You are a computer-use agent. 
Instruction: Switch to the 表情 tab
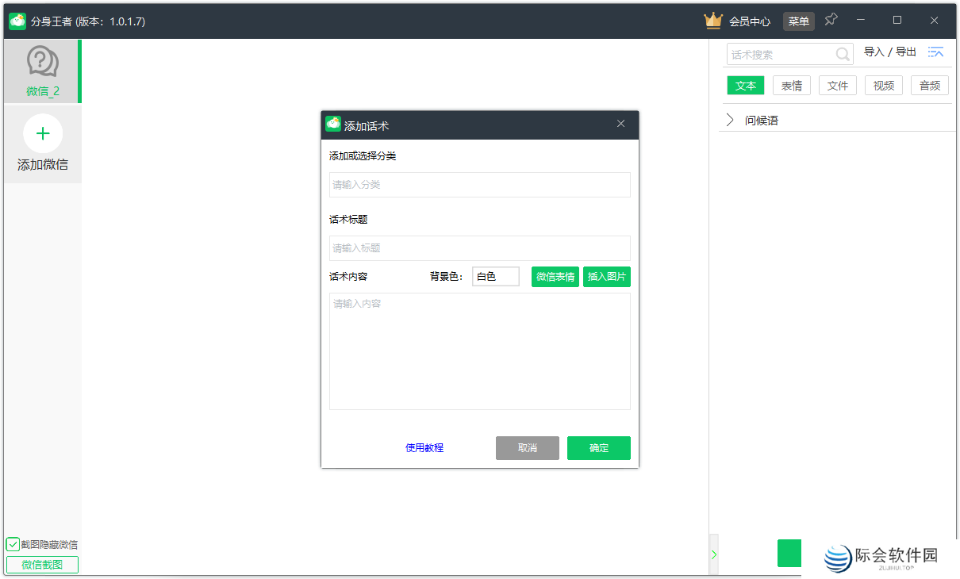click(x=791, y=85)
